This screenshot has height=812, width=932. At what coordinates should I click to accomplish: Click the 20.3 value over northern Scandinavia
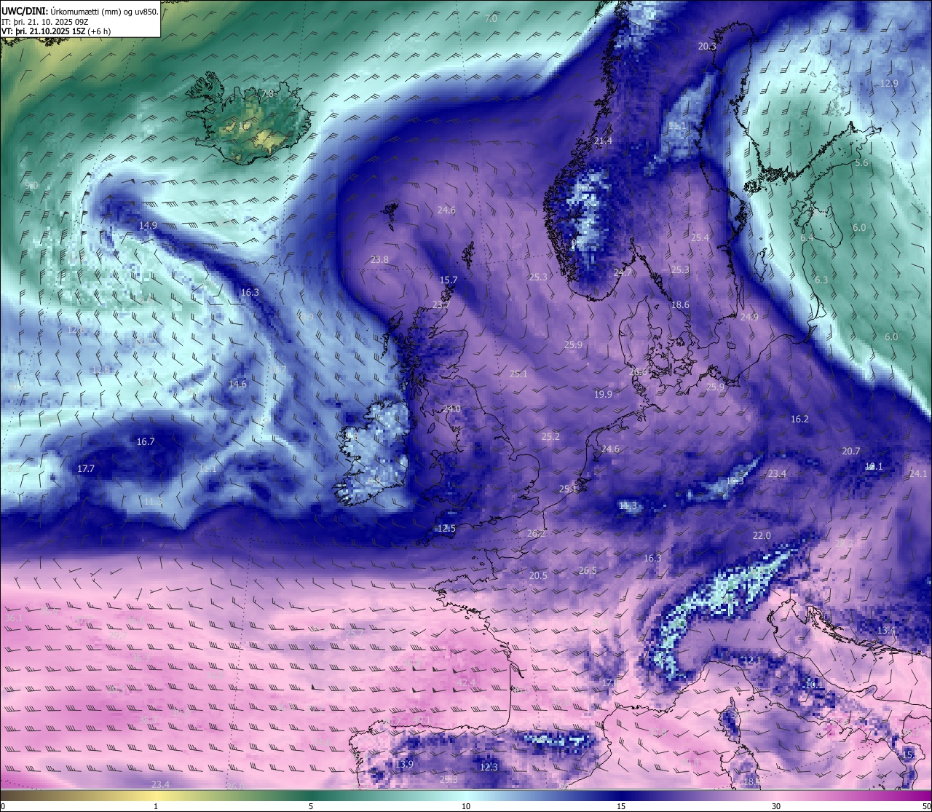tap(707, 46)
